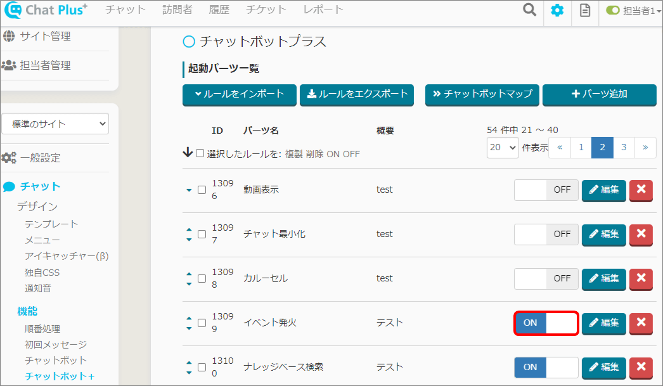Move チャット最小化 row up
The image size is (663, 386).
(189, 229)
